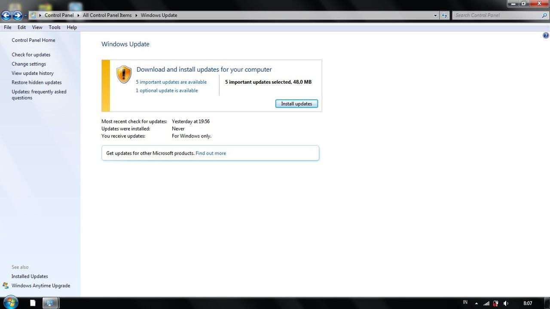Open recent pages dropdown beside navigation arrows
550x309 pixels.
click(x=26, y=15)
